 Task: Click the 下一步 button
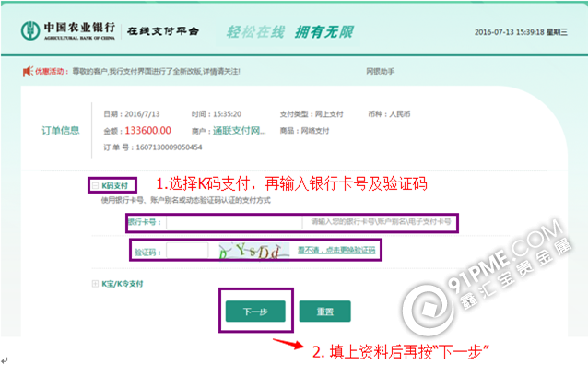(255, 312)
